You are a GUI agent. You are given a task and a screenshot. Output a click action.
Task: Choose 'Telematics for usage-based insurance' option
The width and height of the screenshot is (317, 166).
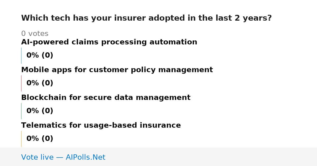coord(101,126)
